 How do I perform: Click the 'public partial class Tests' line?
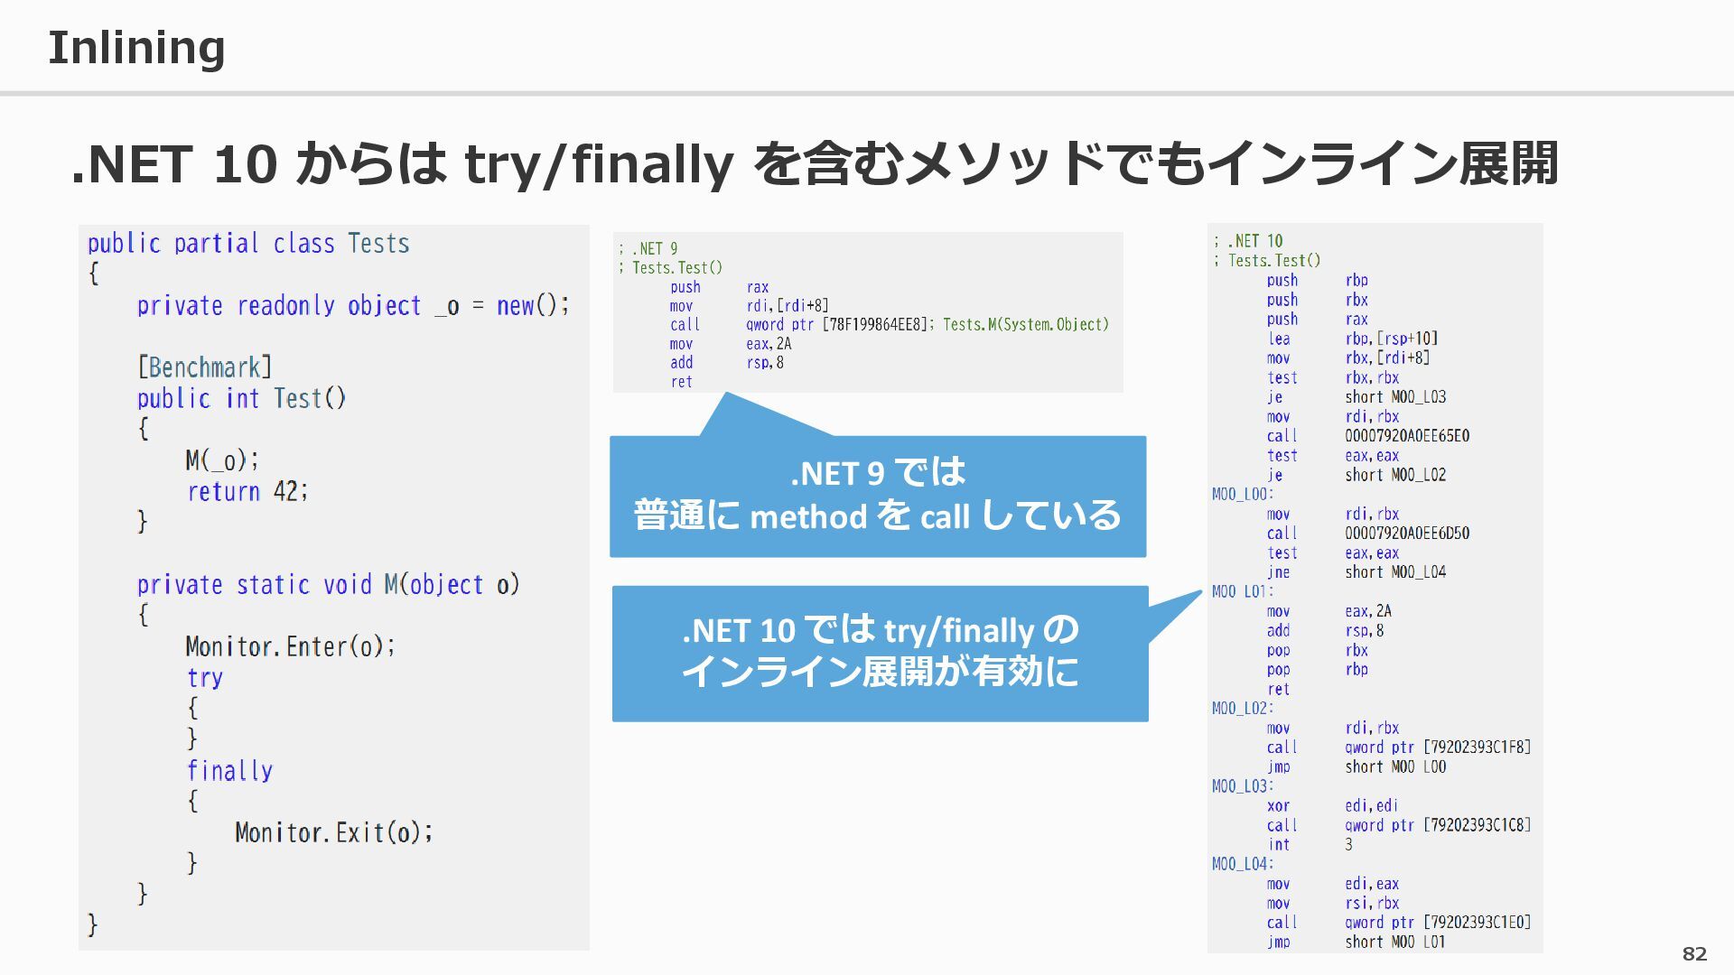click(248, 244)
